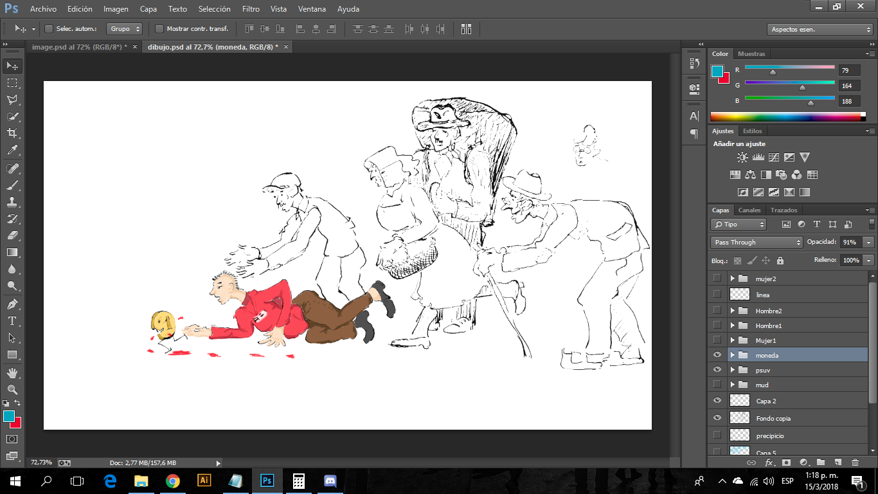878x494 pixels.
Task: Open the Relleno value dropdown arrow
Action: click(x=869, y=261)
